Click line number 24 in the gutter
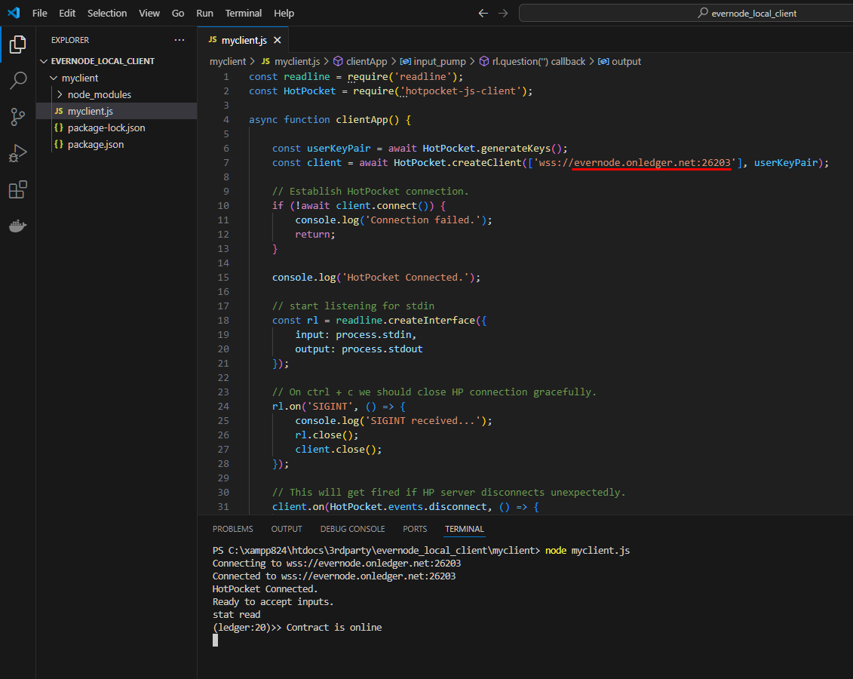 pos(223,407)
